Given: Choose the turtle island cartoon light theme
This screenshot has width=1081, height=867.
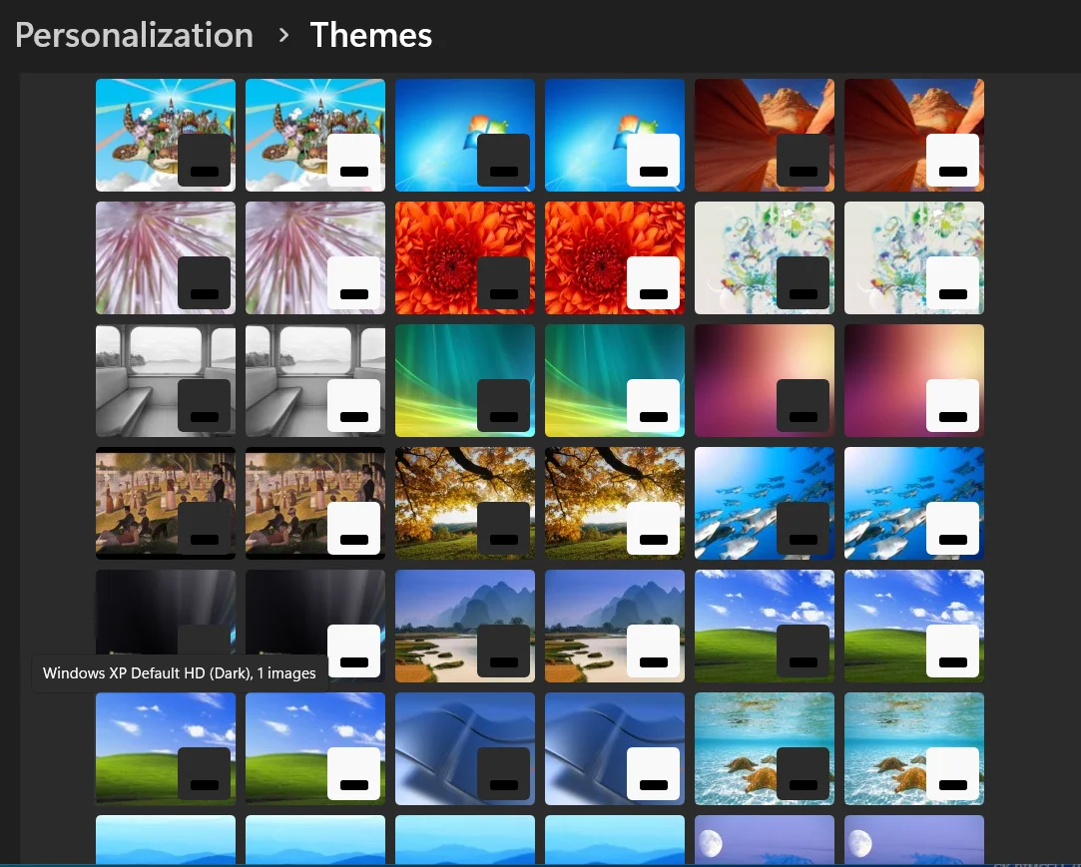Looking at the screenshot, I should 315,135.
